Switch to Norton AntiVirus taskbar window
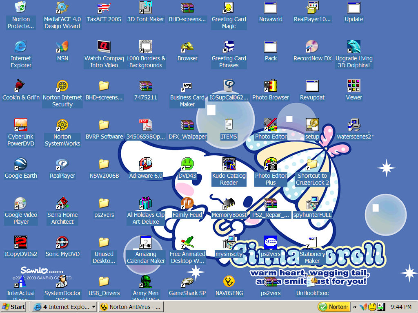 [131, 307]
